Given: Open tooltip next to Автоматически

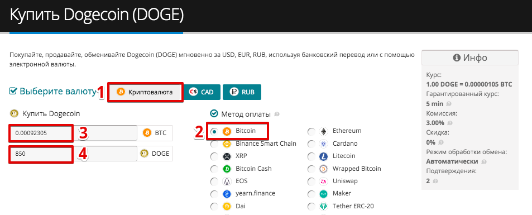Looking at the screenshot, I should pyautogui.click(x=484, y=162).
